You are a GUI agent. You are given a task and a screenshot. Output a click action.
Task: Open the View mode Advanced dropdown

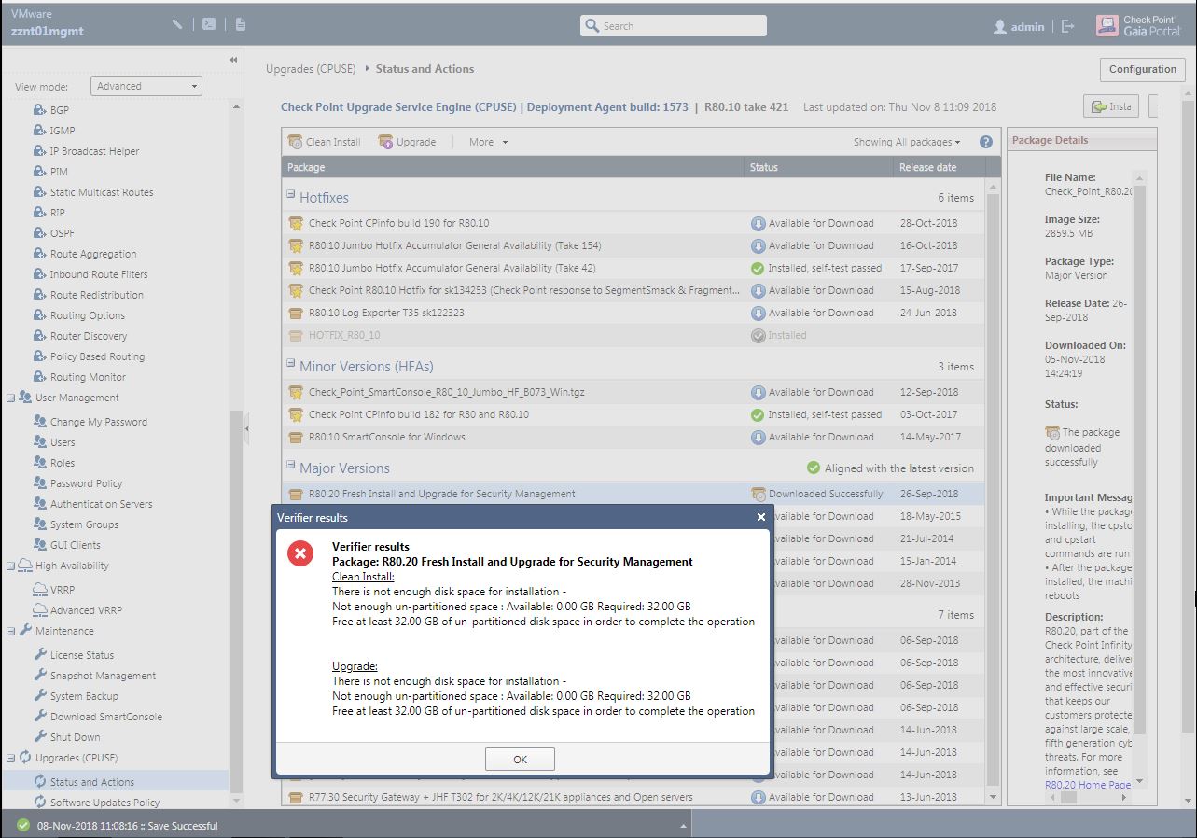point(146,86)
